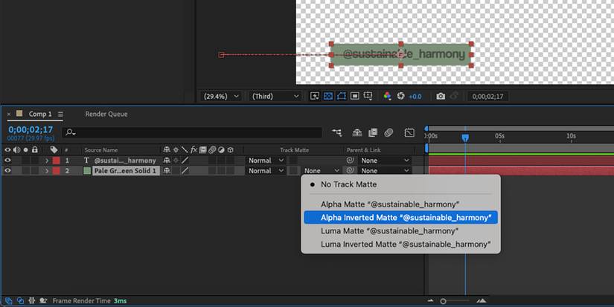The width and height of the screenshot is (614, 307).
Task: Toggle Continuously Rasterize on text layer
Action: pos(176,161)
